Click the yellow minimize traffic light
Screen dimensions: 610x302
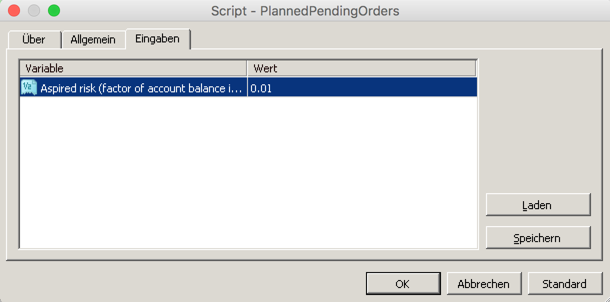tap(34, 9)
